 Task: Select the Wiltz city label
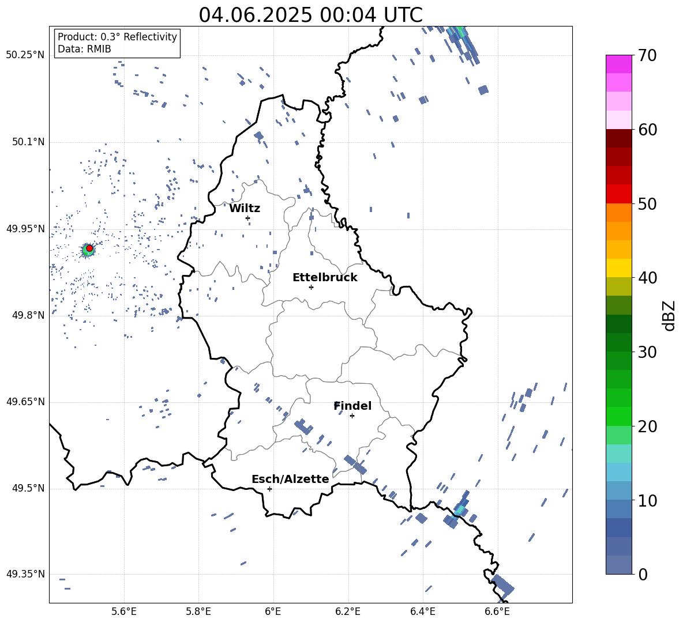pos(245,209)
